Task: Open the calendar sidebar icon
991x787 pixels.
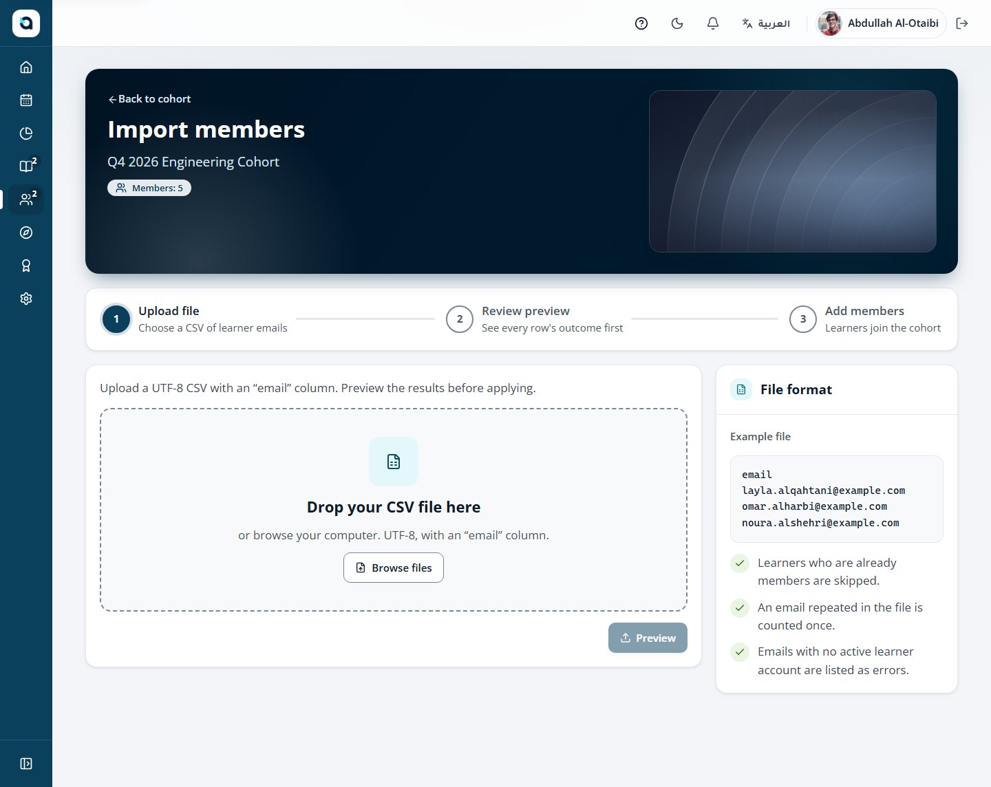Action: point(26,100)
